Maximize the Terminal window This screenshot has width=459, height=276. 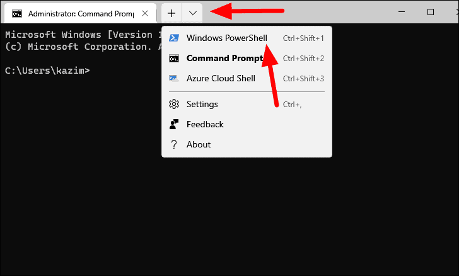pos(430,12)
